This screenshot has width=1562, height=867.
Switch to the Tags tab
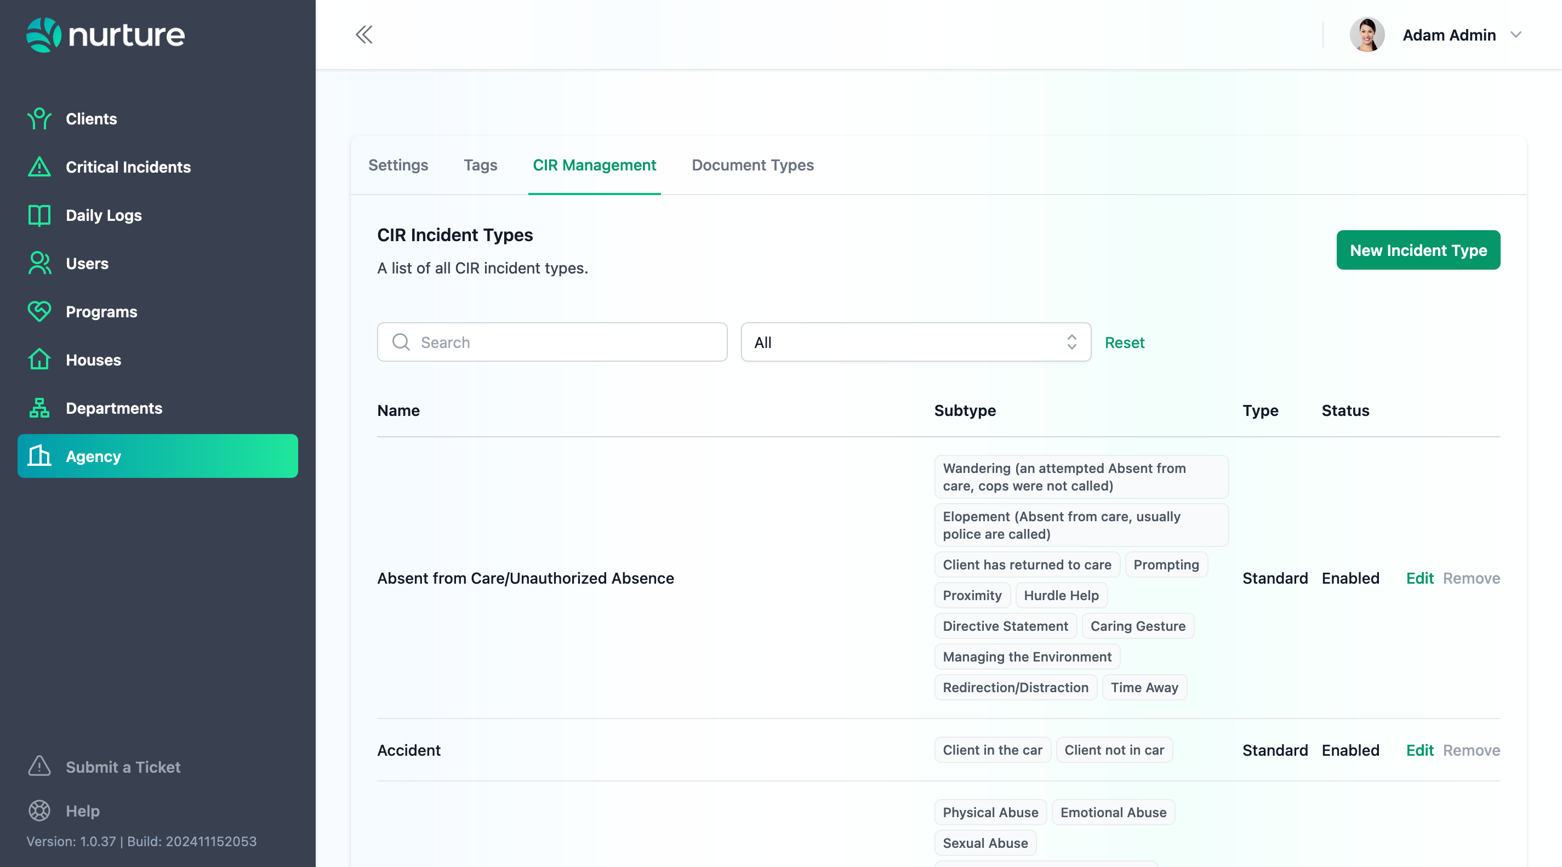480,165
